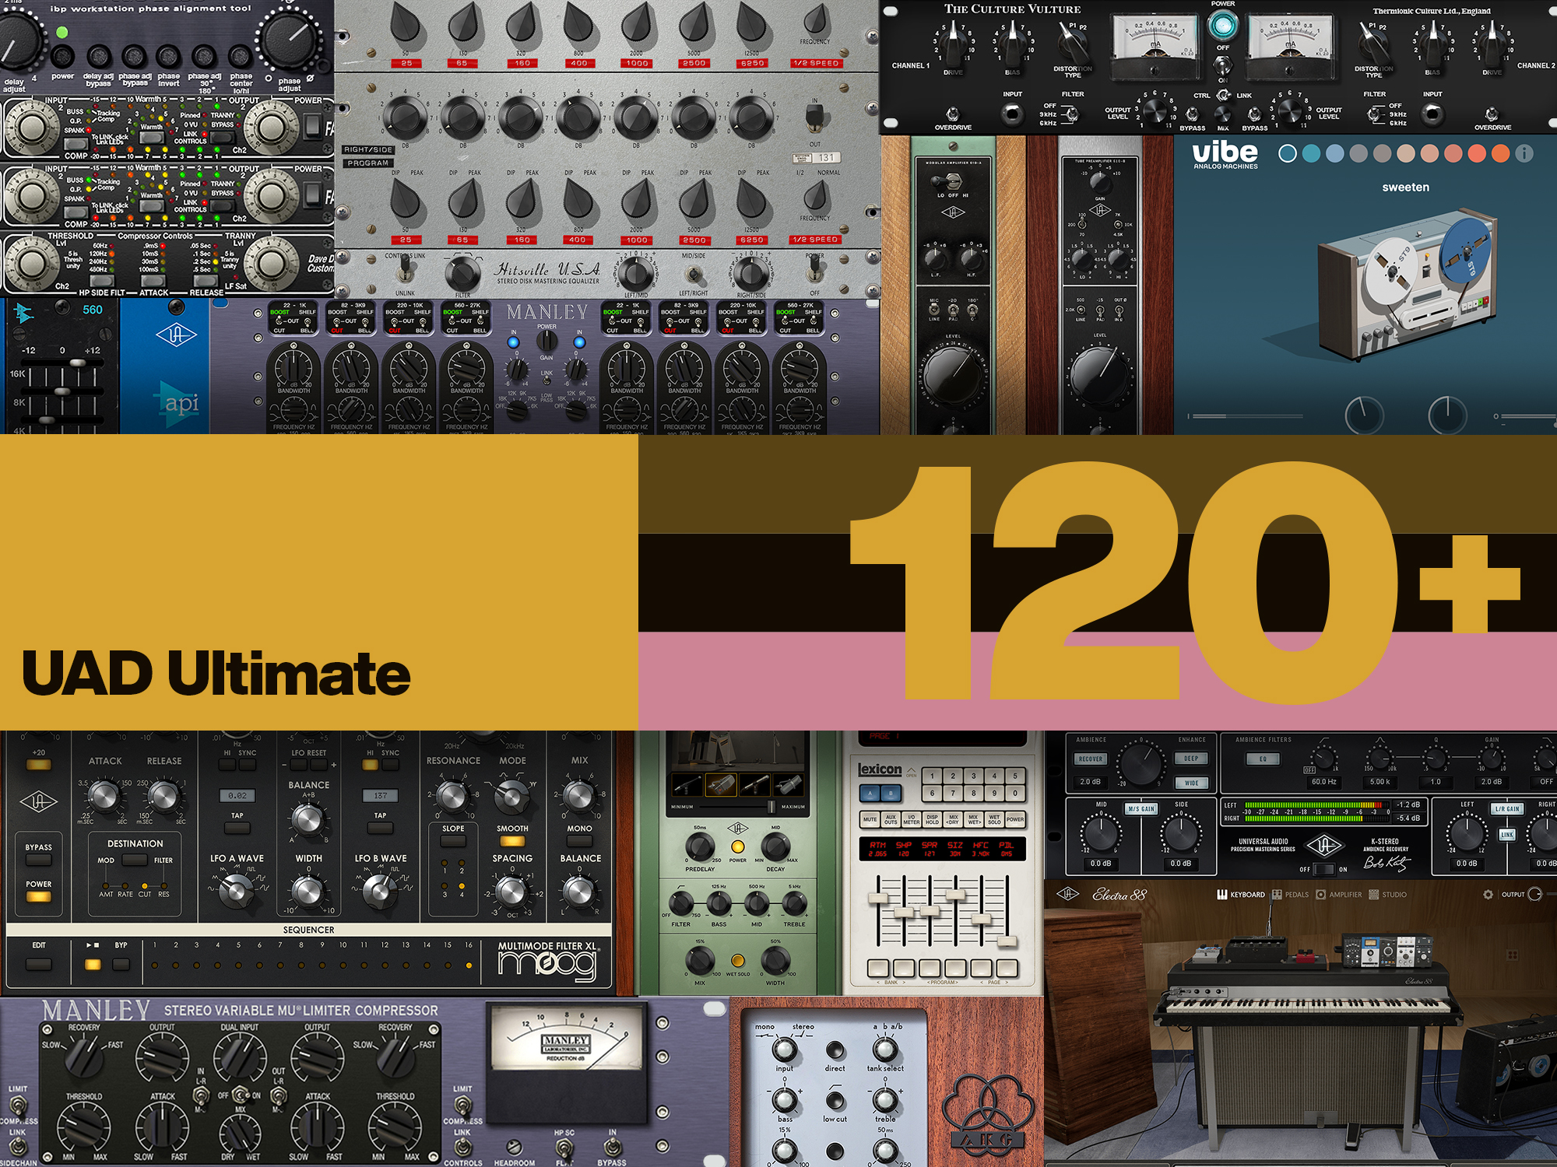The image size is (1557, 1167).
Task: Click the Lexicon PDL fader
Action: coord(1007,941)
